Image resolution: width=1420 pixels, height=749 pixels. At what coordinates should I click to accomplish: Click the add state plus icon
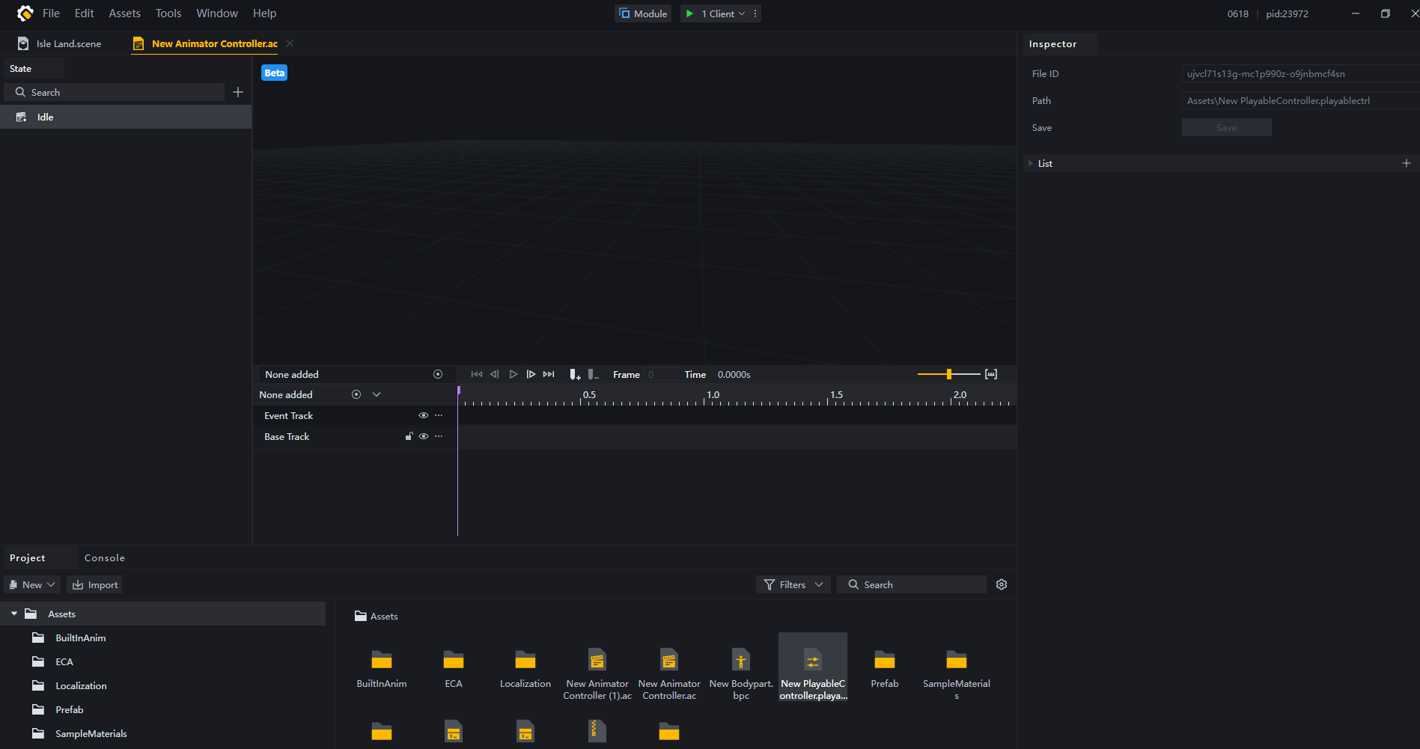(238, 92)
